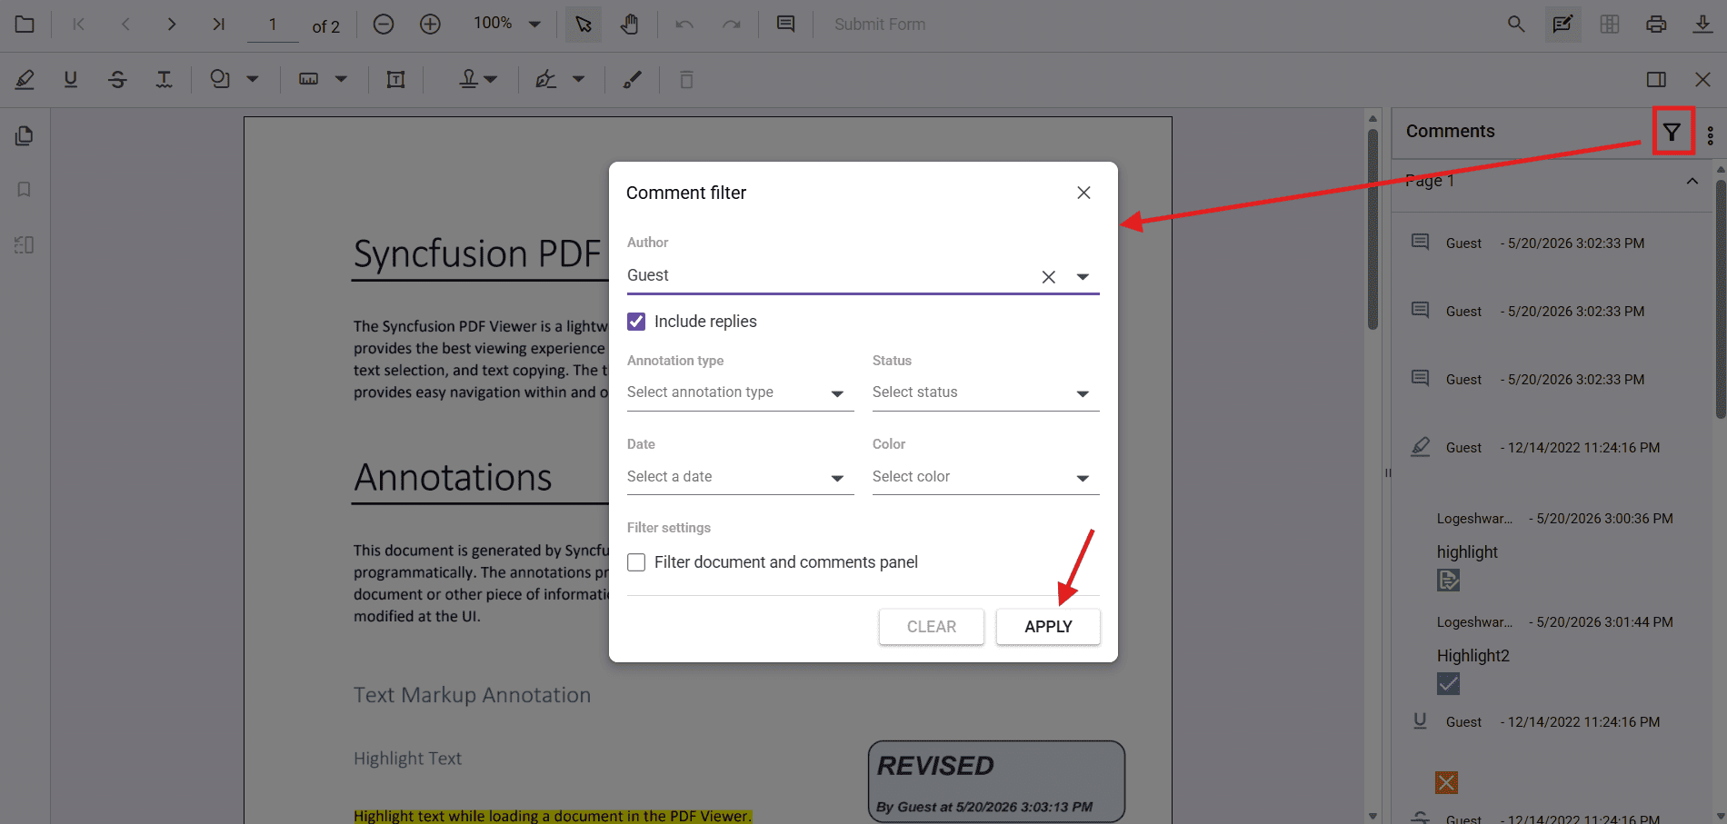Image resolution: width=1727 pixels, height=824 pixels.
Task: Click the delete annotation trash icon
Action: (x=686, y=80)
